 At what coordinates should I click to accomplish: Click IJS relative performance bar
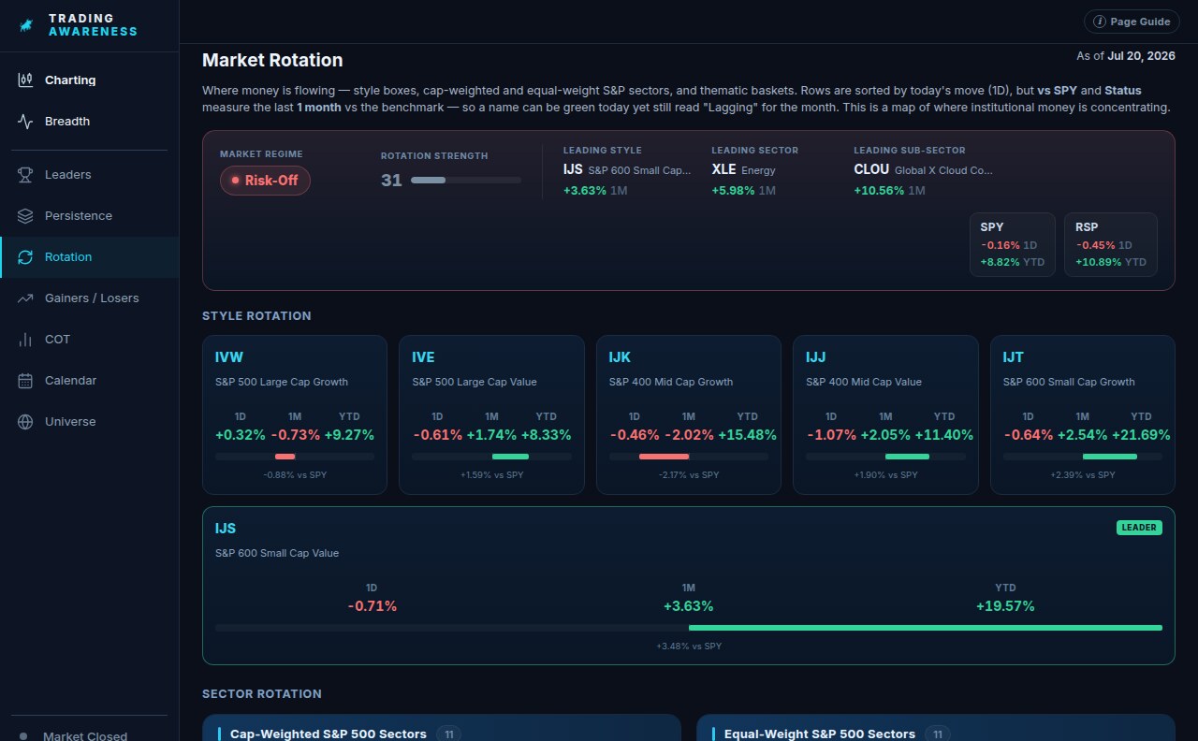point(689,628)
